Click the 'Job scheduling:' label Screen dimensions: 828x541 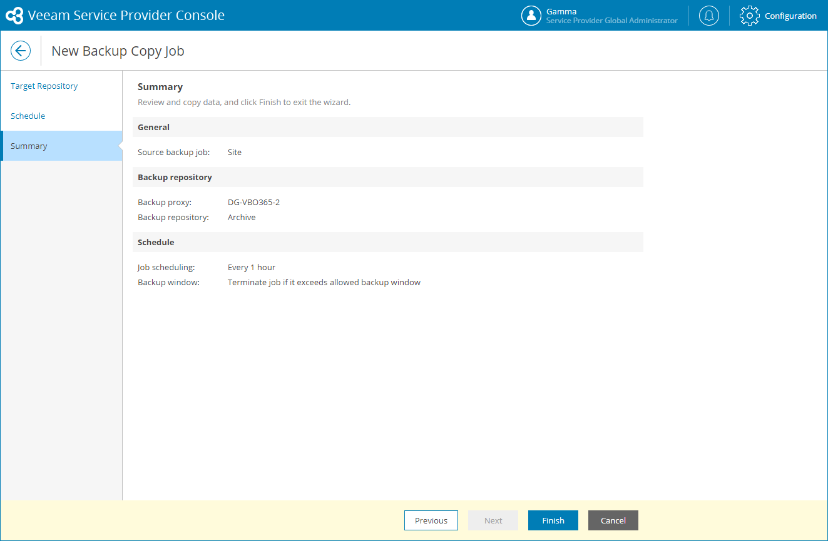click(166, 267)
